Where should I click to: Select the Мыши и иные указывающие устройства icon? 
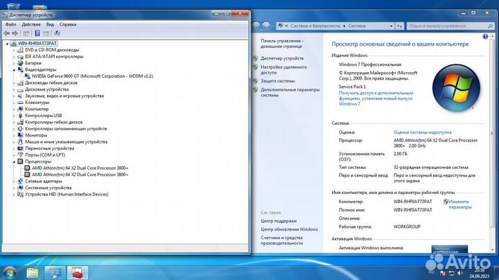pyautogui.click(x=20, y=142)
